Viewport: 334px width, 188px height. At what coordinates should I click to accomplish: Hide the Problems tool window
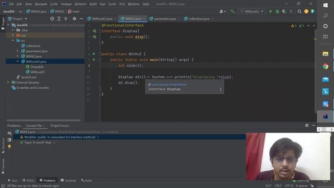point(313,125)
